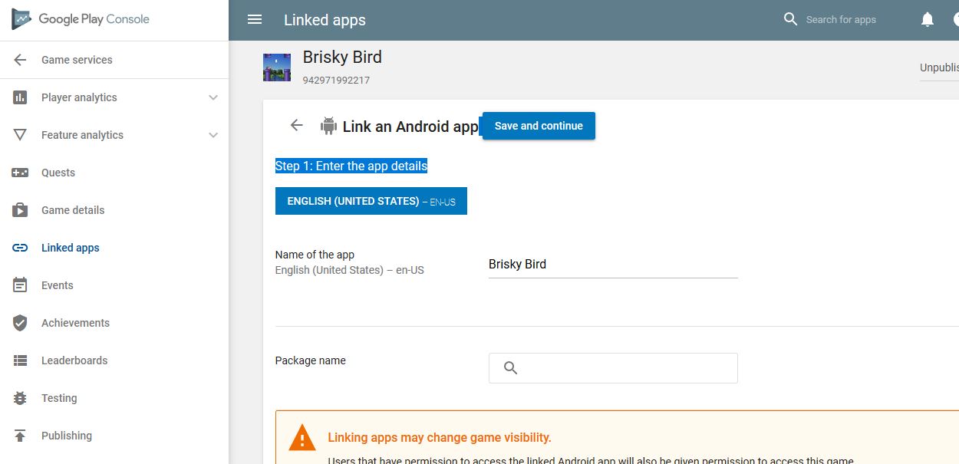The height and width of the screenshot is (464, 959).
Task: Click the Events calendar icon
Action: 21,285
